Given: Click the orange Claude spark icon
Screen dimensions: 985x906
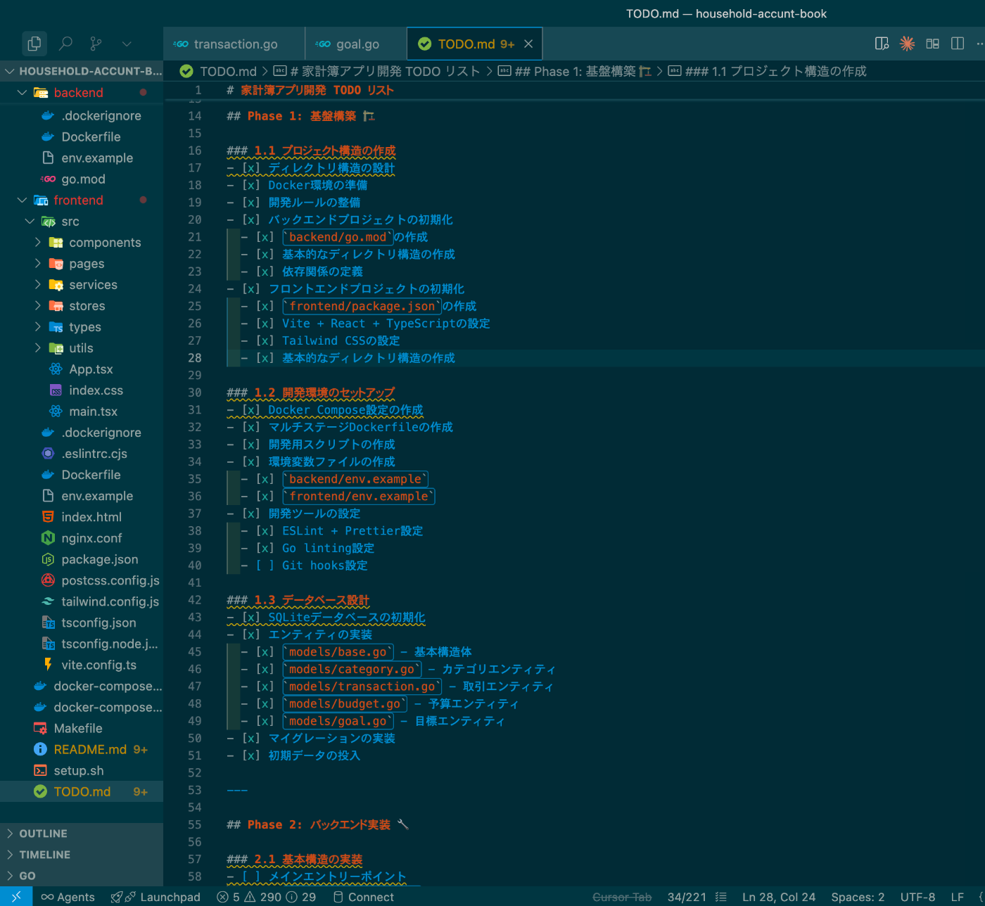Looking at the screenshot, I should tap(908, 44).
